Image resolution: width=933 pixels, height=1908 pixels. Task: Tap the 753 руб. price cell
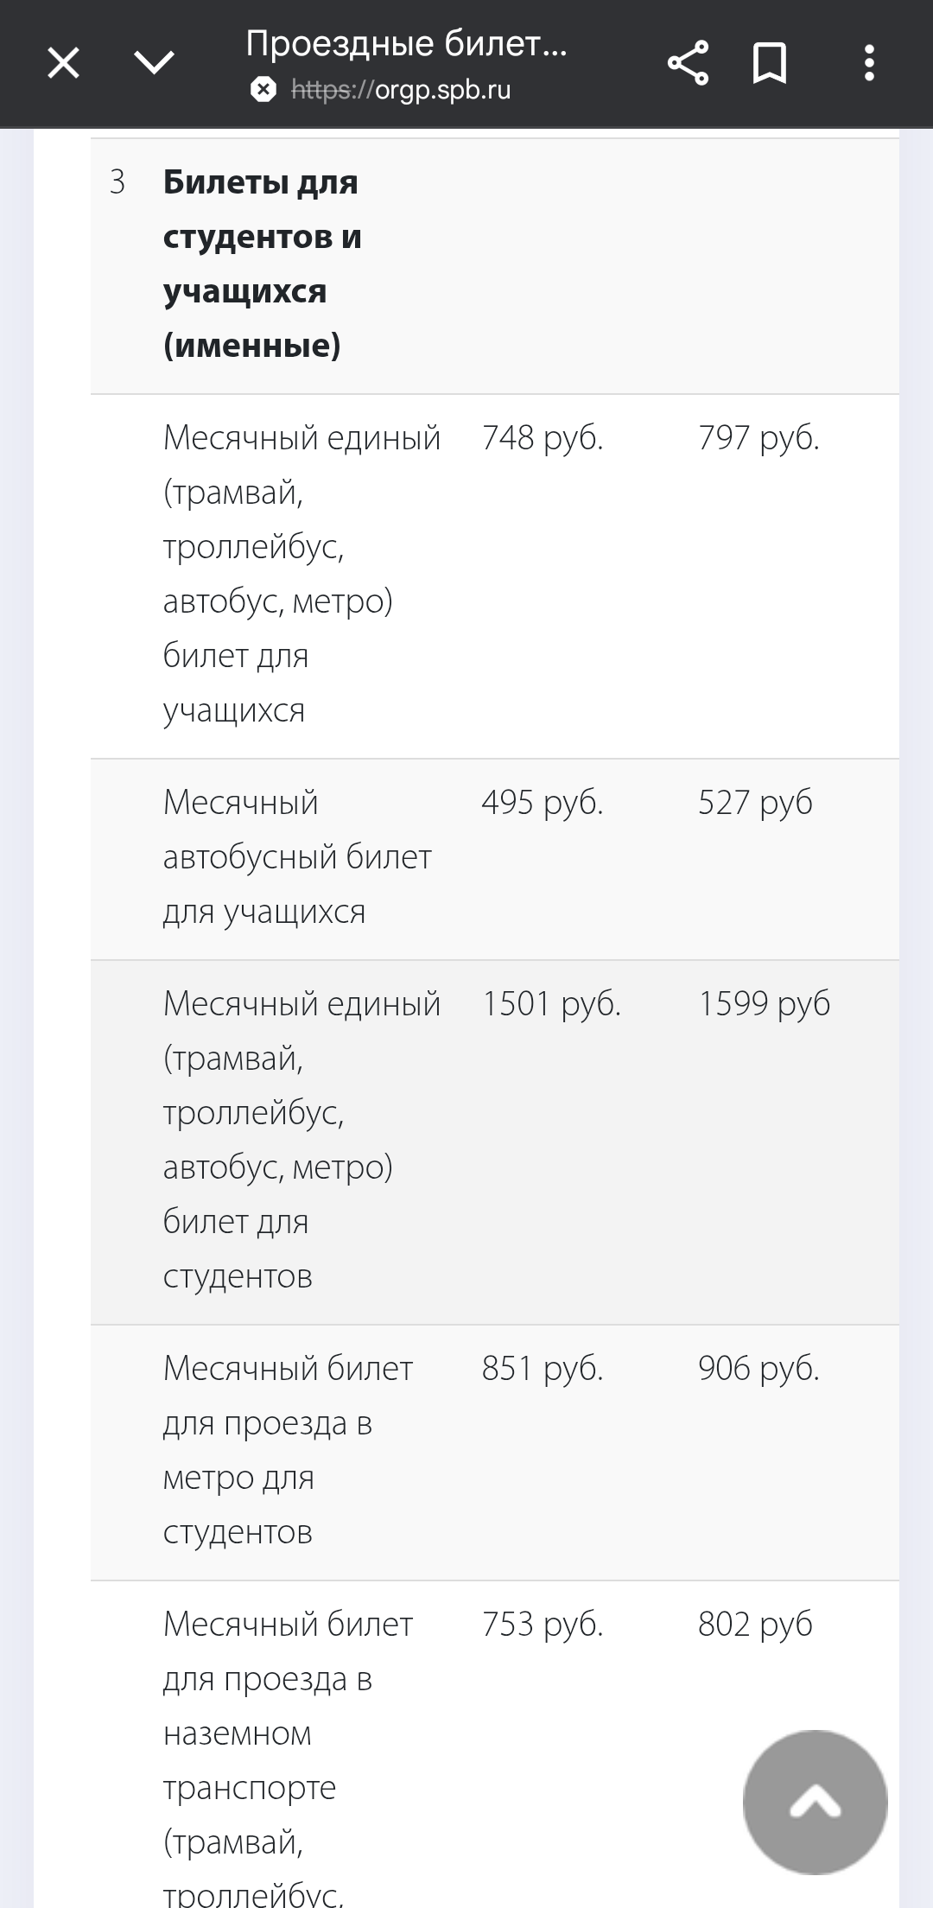543,1625
